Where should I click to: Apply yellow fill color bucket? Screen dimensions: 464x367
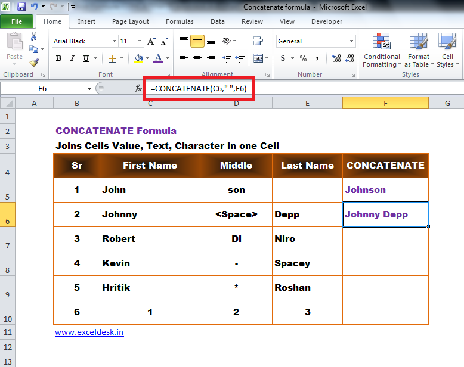click(138, 58)
